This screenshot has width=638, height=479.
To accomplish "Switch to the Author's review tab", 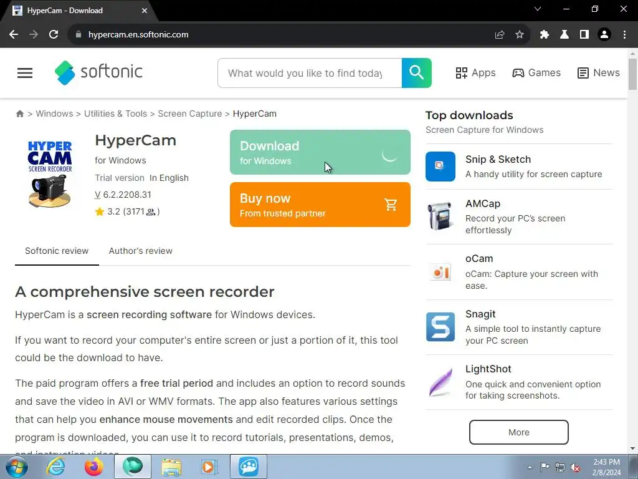I will (140, 251).
